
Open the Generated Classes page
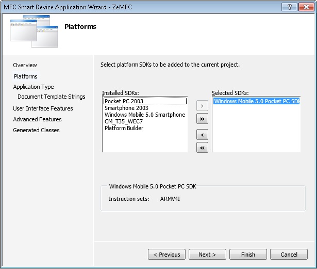pyautogui.click(x=36, y=130)
